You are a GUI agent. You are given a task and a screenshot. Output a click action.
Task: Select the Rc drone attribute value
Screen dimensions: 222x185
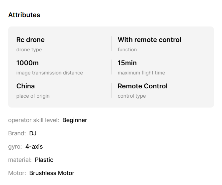pyautogui.click(x=30, y=40)
